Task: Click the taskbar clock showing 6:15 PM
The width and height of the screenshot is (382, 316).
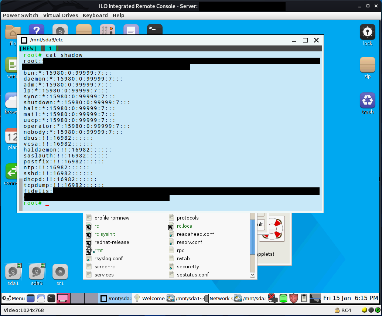Action: [x=351, y=298]
